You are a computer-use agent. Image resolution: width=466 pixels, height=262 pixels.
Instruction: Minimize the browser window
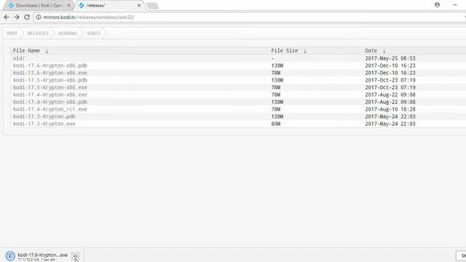455,5
